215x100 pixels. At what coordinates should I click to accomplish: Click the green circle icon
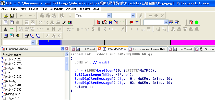(197, 22)
